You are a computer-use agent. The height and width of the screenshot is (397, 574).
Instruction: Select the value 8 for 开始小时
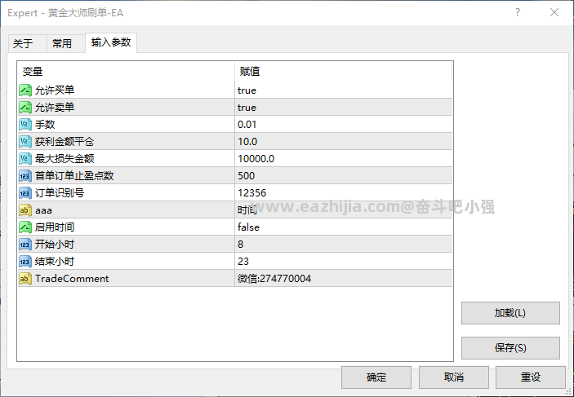click(241, 245)
